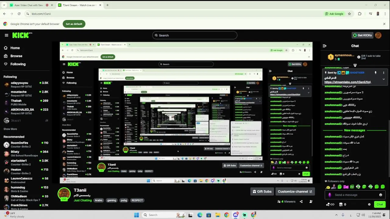Open Chrome extensions puzzle icon
Screen dimensions: 390x219
pyautogui.click(x=360, y=14)
